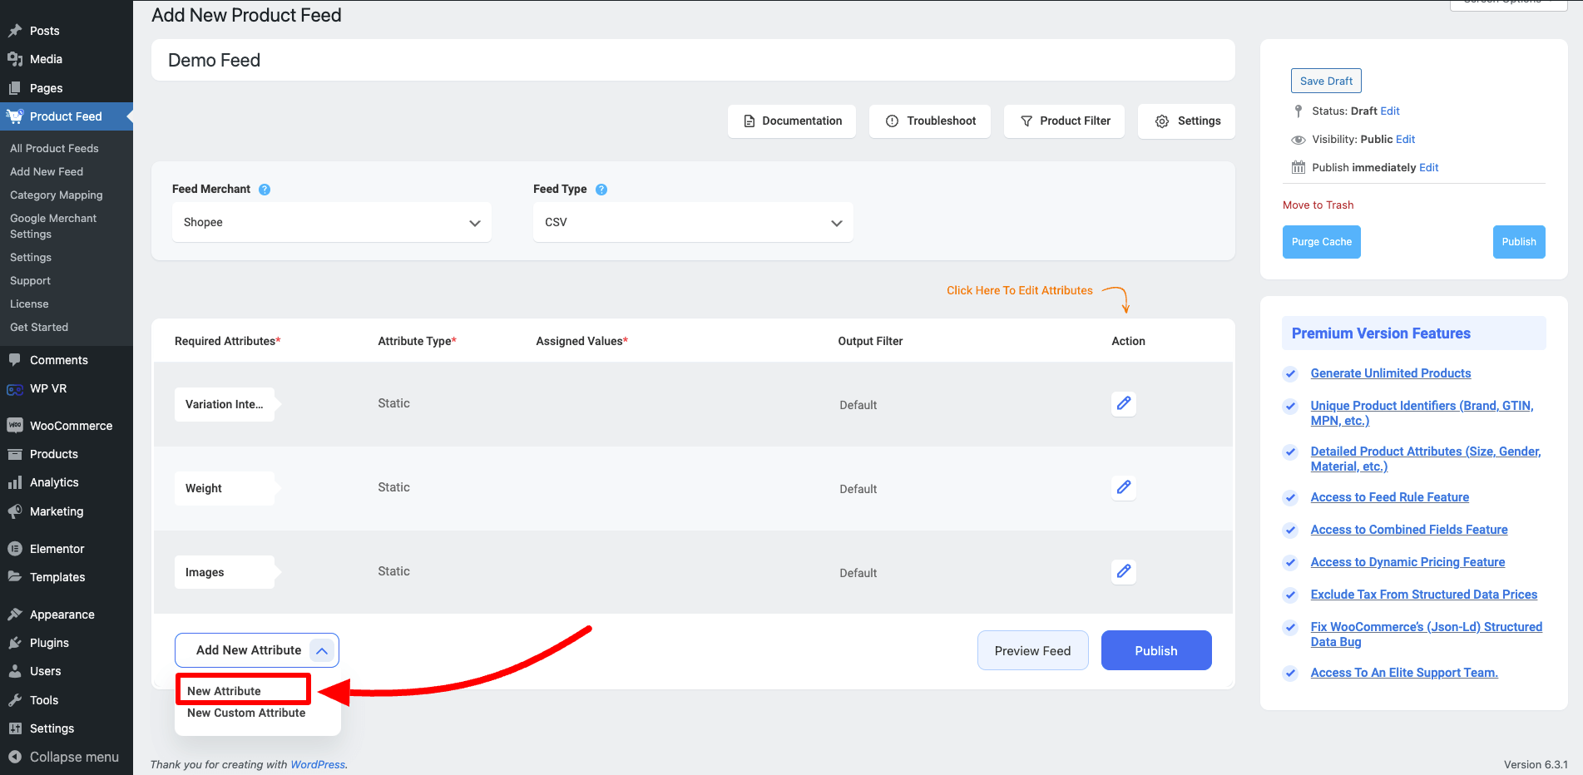Edit the draft Status link

click(x=1390, y=111)
